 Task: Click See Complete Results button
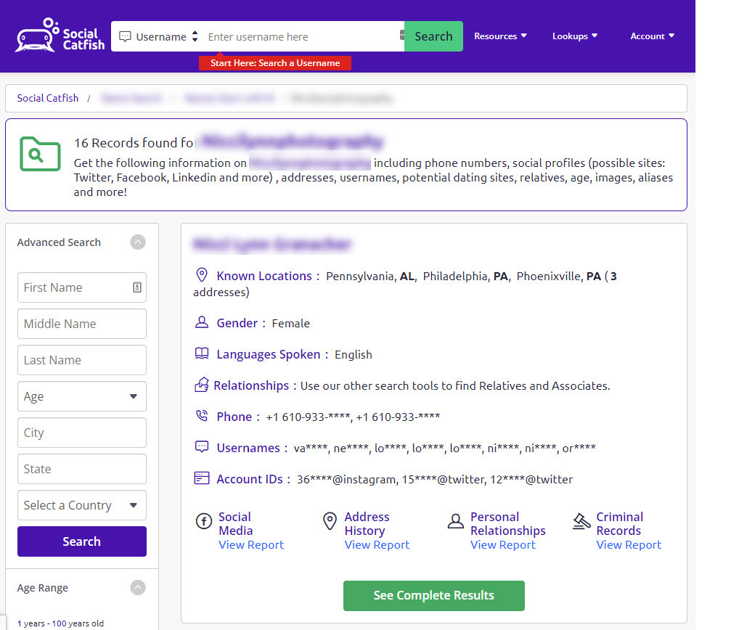click(x=433, y=596)
